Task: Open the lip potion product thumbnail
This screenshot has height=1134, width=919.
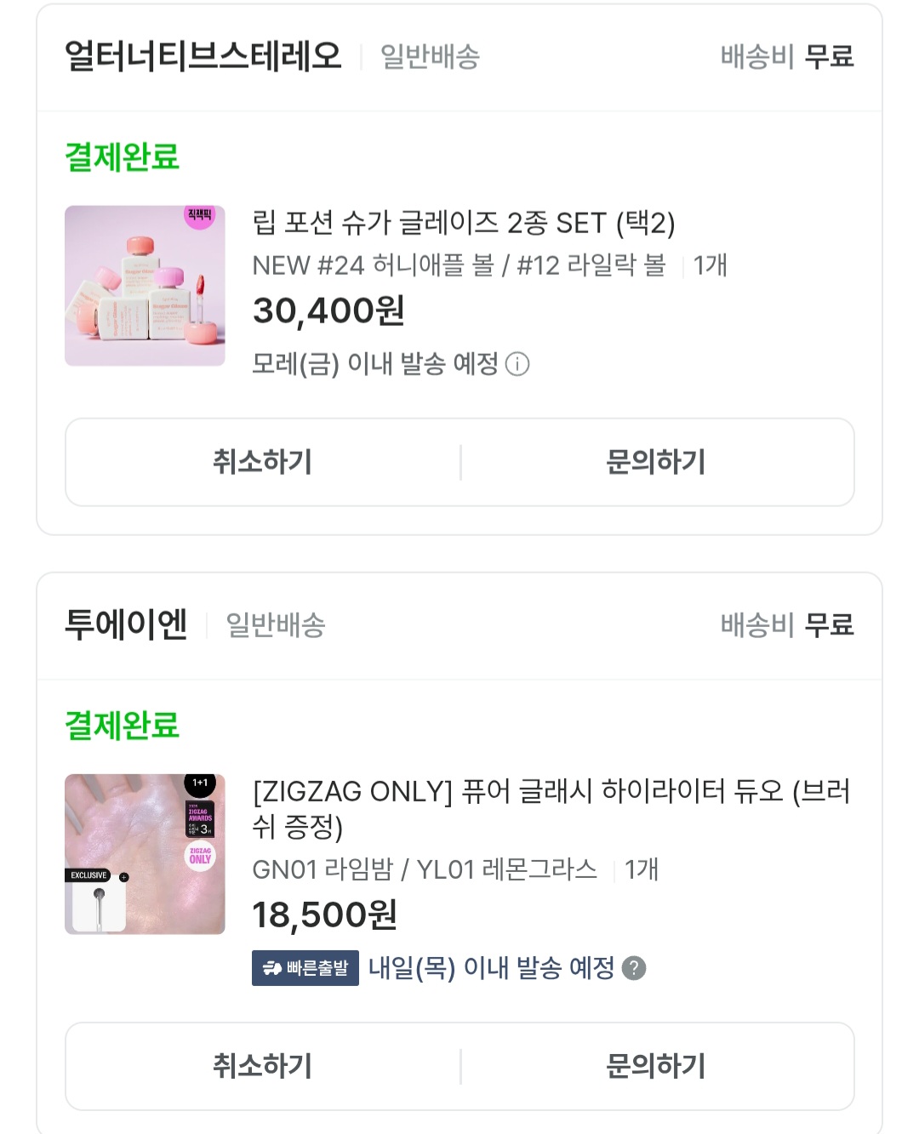Action: point(145,286)
